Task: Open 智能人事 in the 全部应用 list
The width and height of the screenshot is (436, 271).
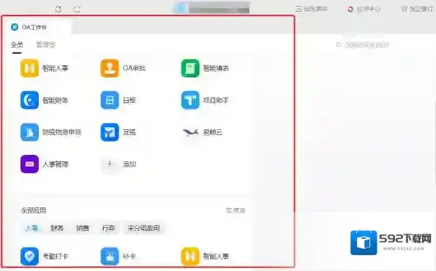Action: [205, 256]
